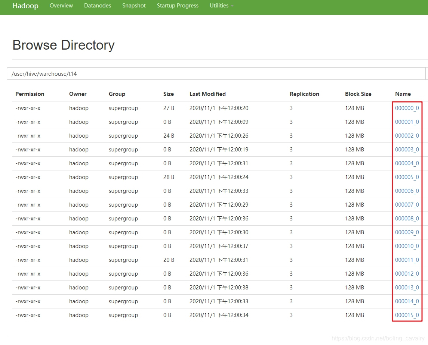
Task: Click the Name column header
Action: point(403,94)
